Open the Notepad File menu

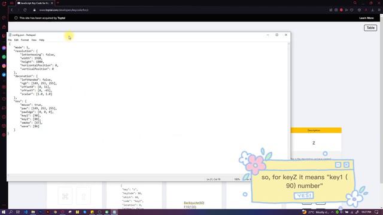[x=10, y=40]
